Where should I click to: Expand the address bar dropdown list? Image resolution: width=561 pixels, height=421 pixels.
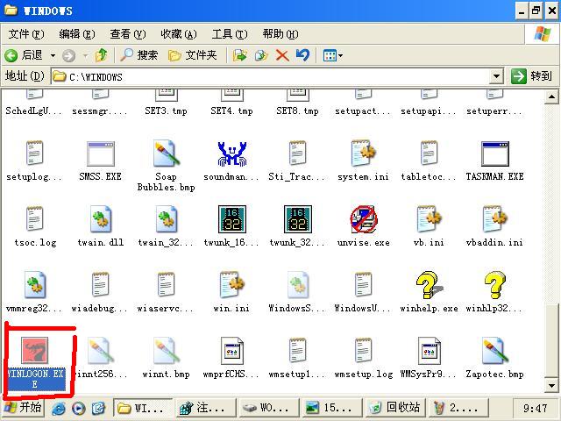496,76
